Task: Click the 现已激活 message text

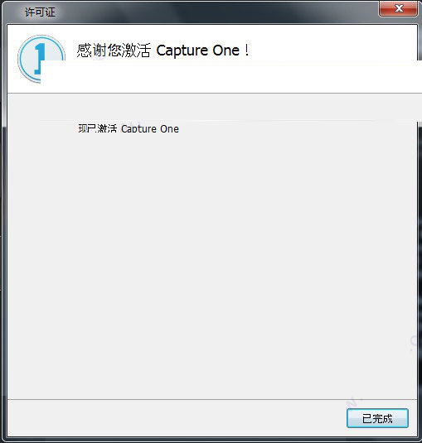Action: click(x=98, y=128)
